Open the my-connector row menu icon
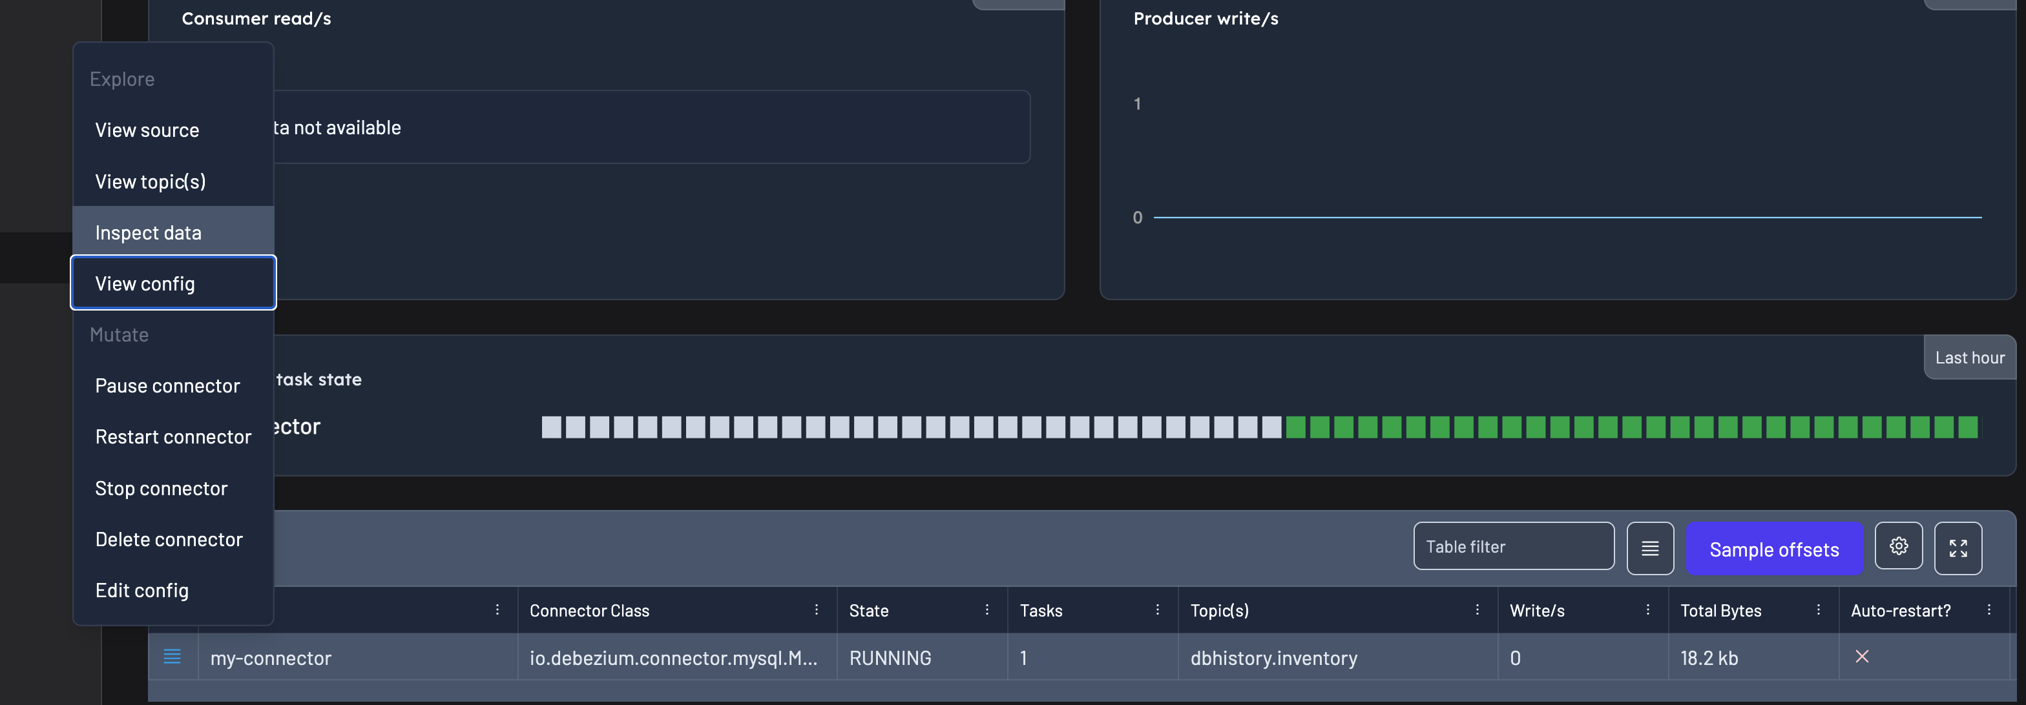Screen dimensions: 2026x705 172,657
